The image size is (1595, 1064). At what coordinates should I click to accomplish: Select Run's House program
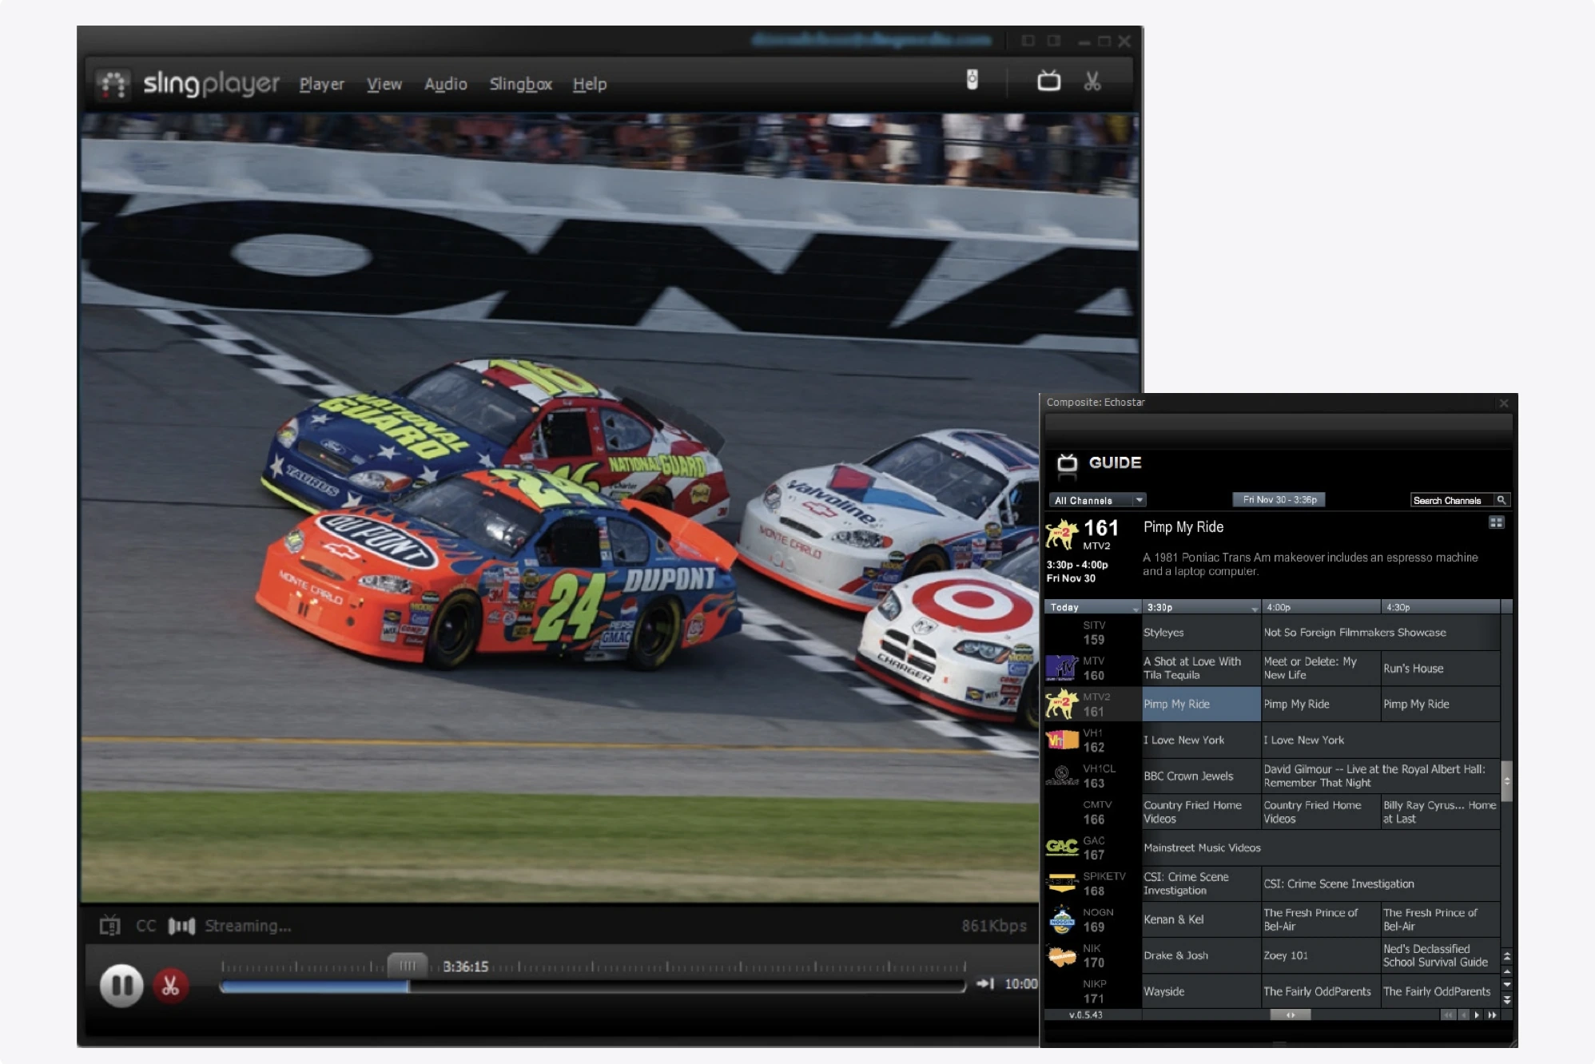coord(1440,668)
